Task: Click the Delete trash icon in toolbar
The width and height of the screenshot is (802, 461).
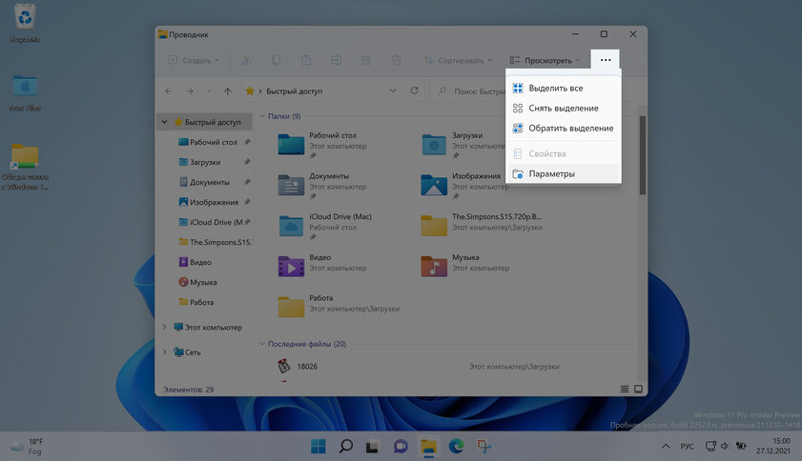Action: click(x=397, y=60)
